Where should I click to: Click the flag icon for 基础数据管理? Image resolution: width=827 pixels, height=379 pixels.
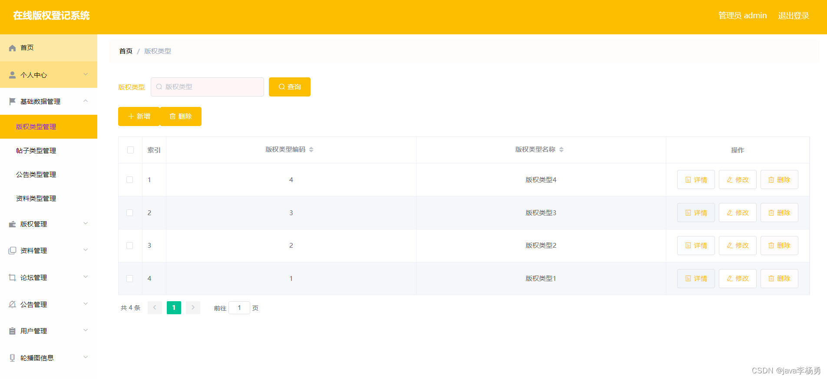click(12, 101)
